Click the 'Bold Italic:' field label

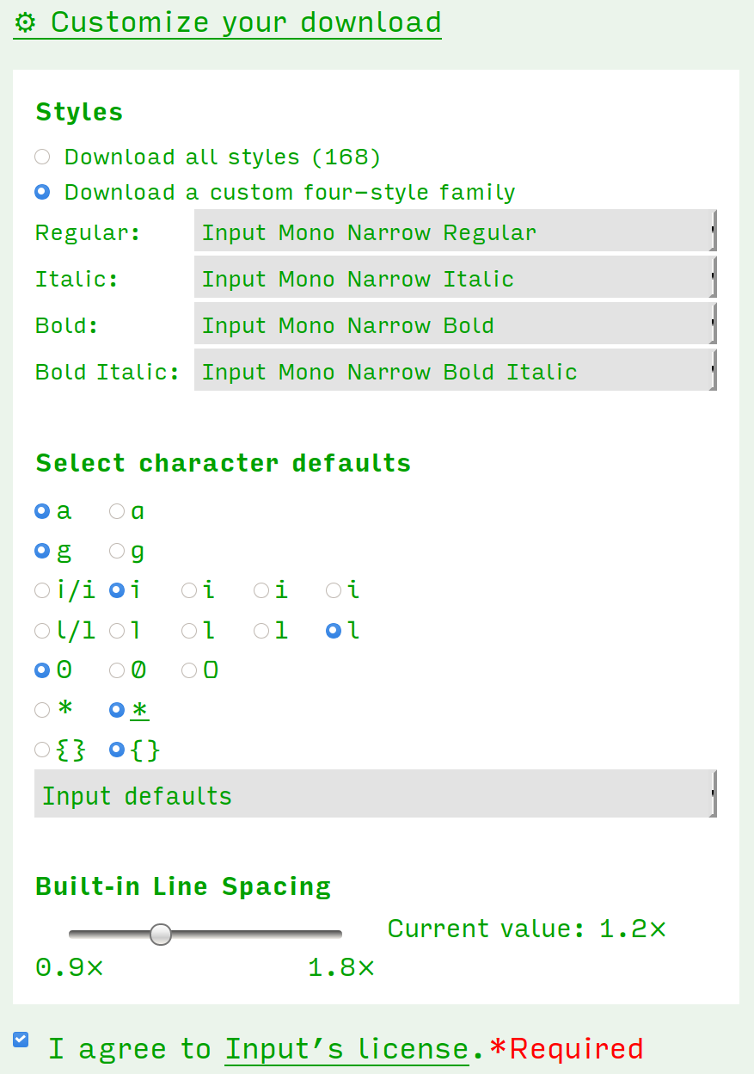coord(107,372)
